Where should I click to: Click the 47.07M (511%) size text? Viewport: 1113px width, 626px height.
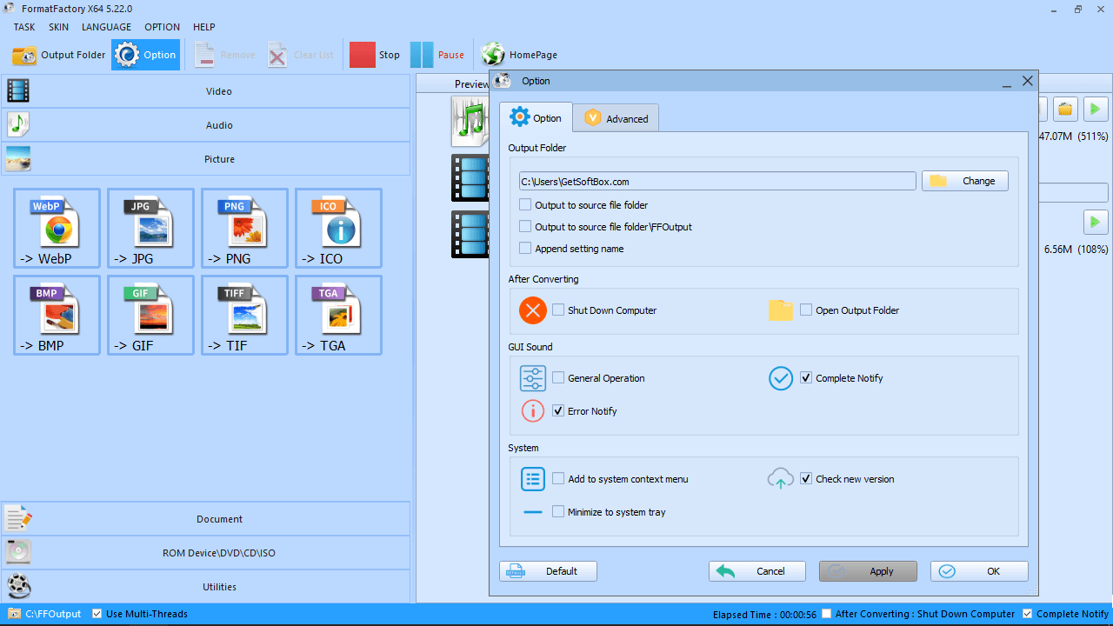click(1074, 137)
